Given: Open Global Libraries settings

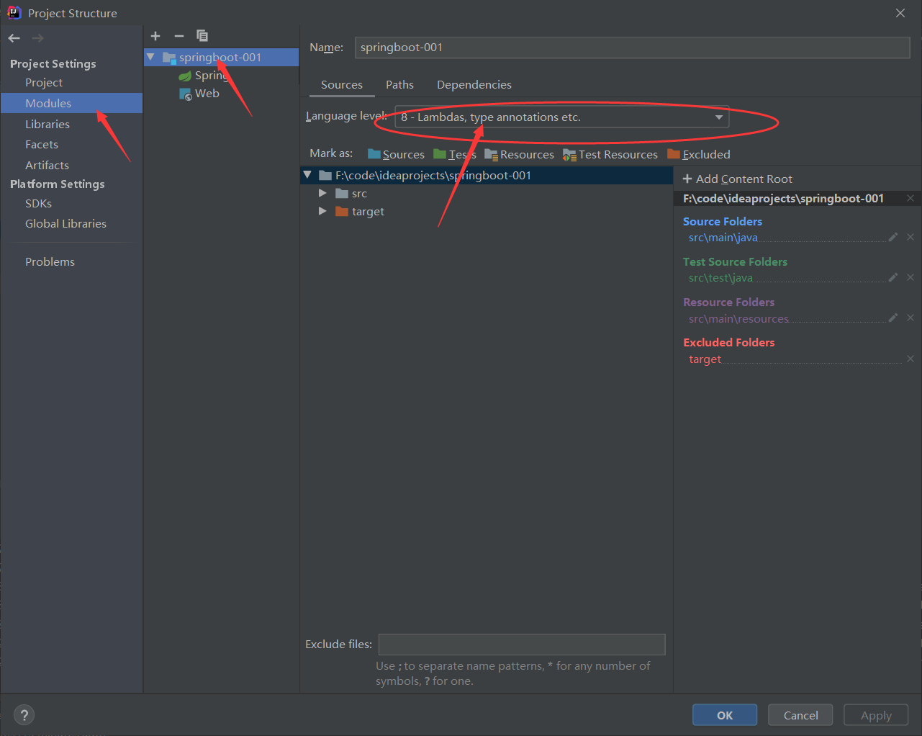Looking at the screenshot, I should tap(65, 224).
